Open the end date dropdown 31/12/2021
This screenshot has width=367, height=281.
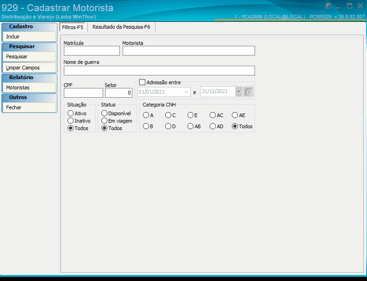point(239,92)
